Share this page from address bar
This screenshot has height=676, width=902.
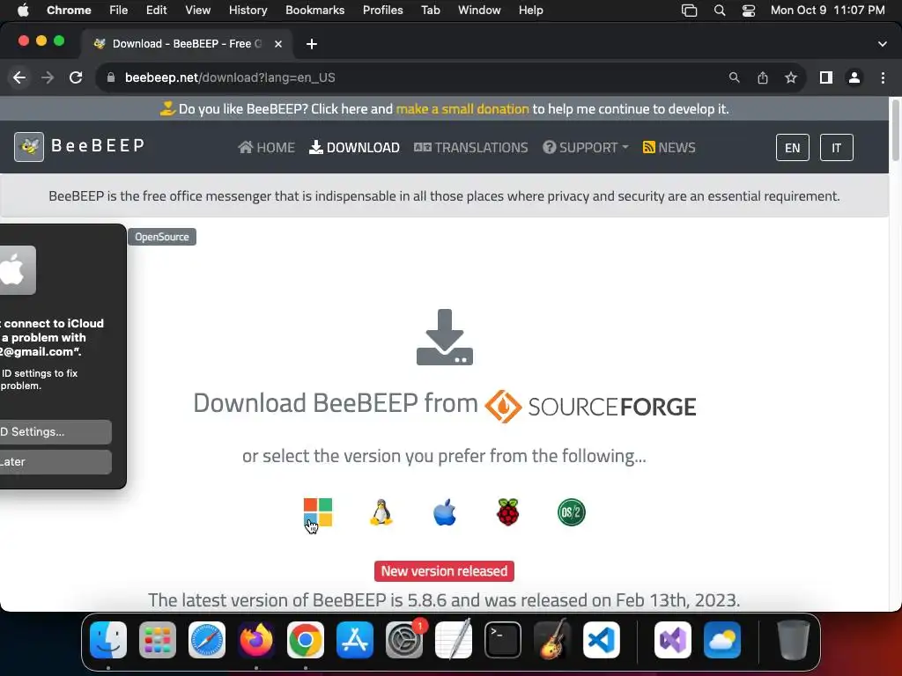tap(763, 77)
